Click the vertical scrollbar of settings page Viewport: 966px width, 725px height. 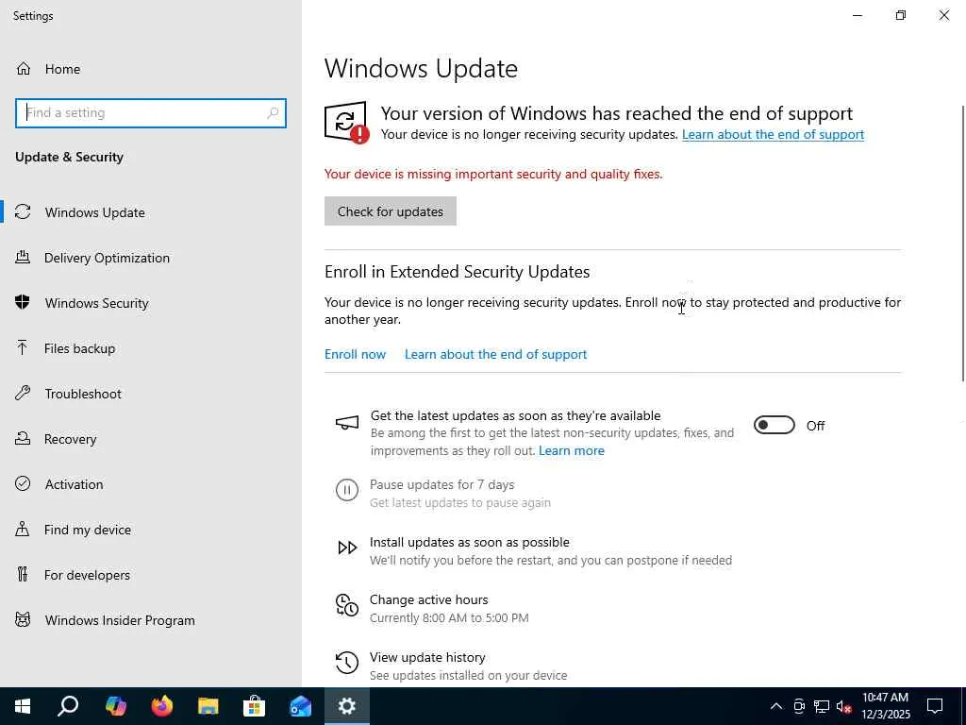click(963, 244)
